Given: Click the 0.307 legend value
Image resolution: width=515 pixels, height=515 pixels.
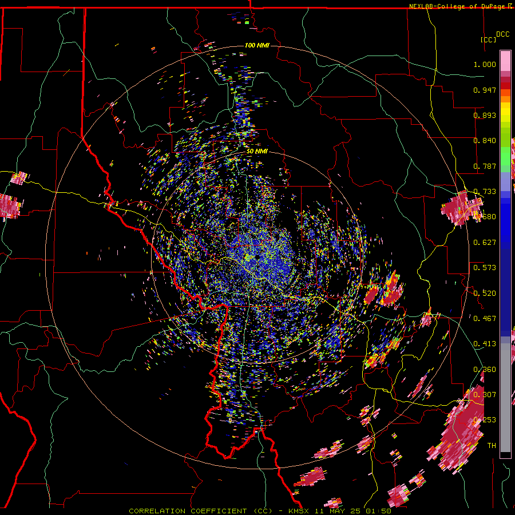Looking at the screenshot, I should (x=485, y=394).
